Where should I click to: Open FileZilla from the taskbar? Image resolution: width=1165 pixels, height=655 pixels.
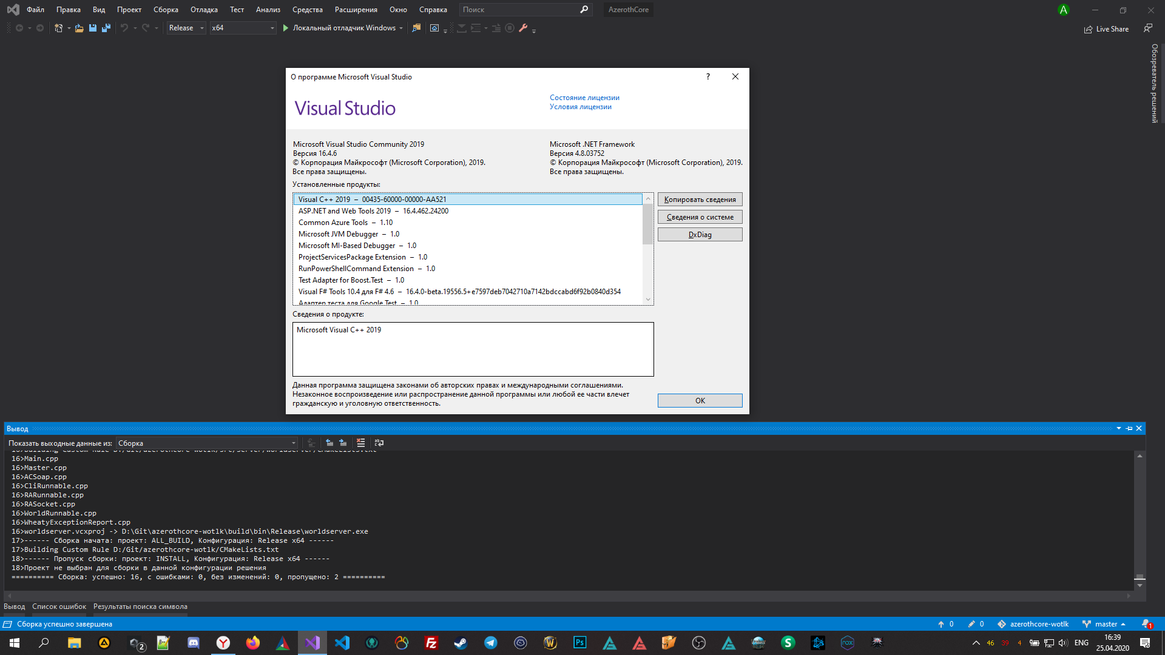click(x=431, y=643)
